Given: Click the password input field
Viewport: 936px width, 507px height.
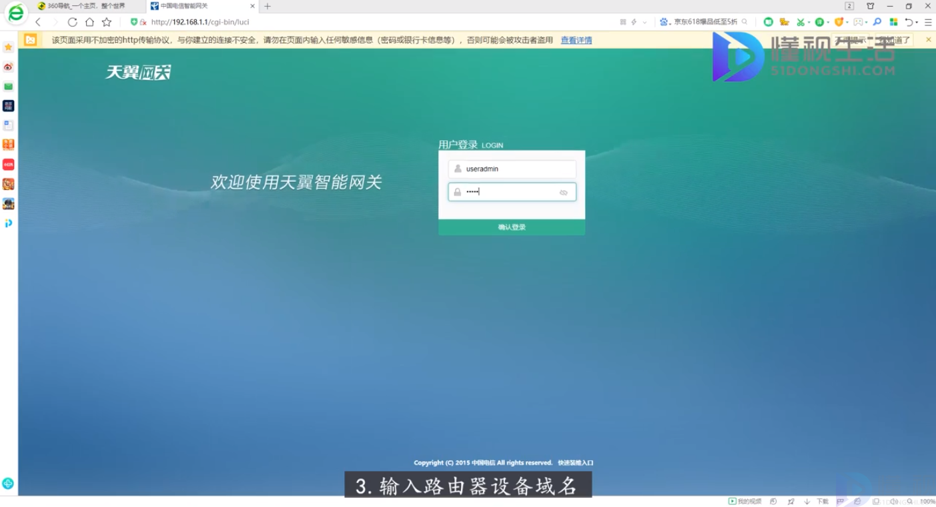Looking at the screenshot, I should click(x=512, y=192).
